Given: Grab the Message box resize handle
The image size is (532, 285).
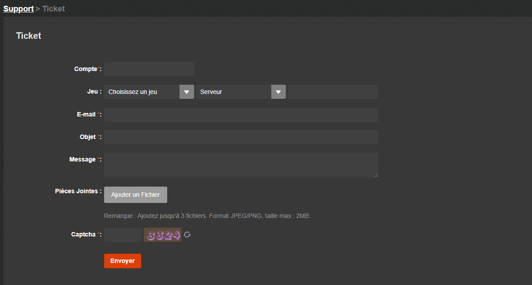Looking at the screenshot, I should point(376,175).
